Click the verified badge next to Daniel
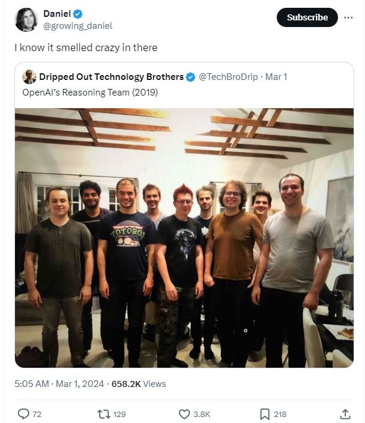 [78, 14]
